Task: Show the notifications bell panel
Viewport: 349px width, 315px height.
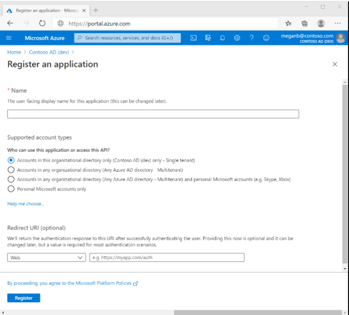Action: tap(222, 38)
